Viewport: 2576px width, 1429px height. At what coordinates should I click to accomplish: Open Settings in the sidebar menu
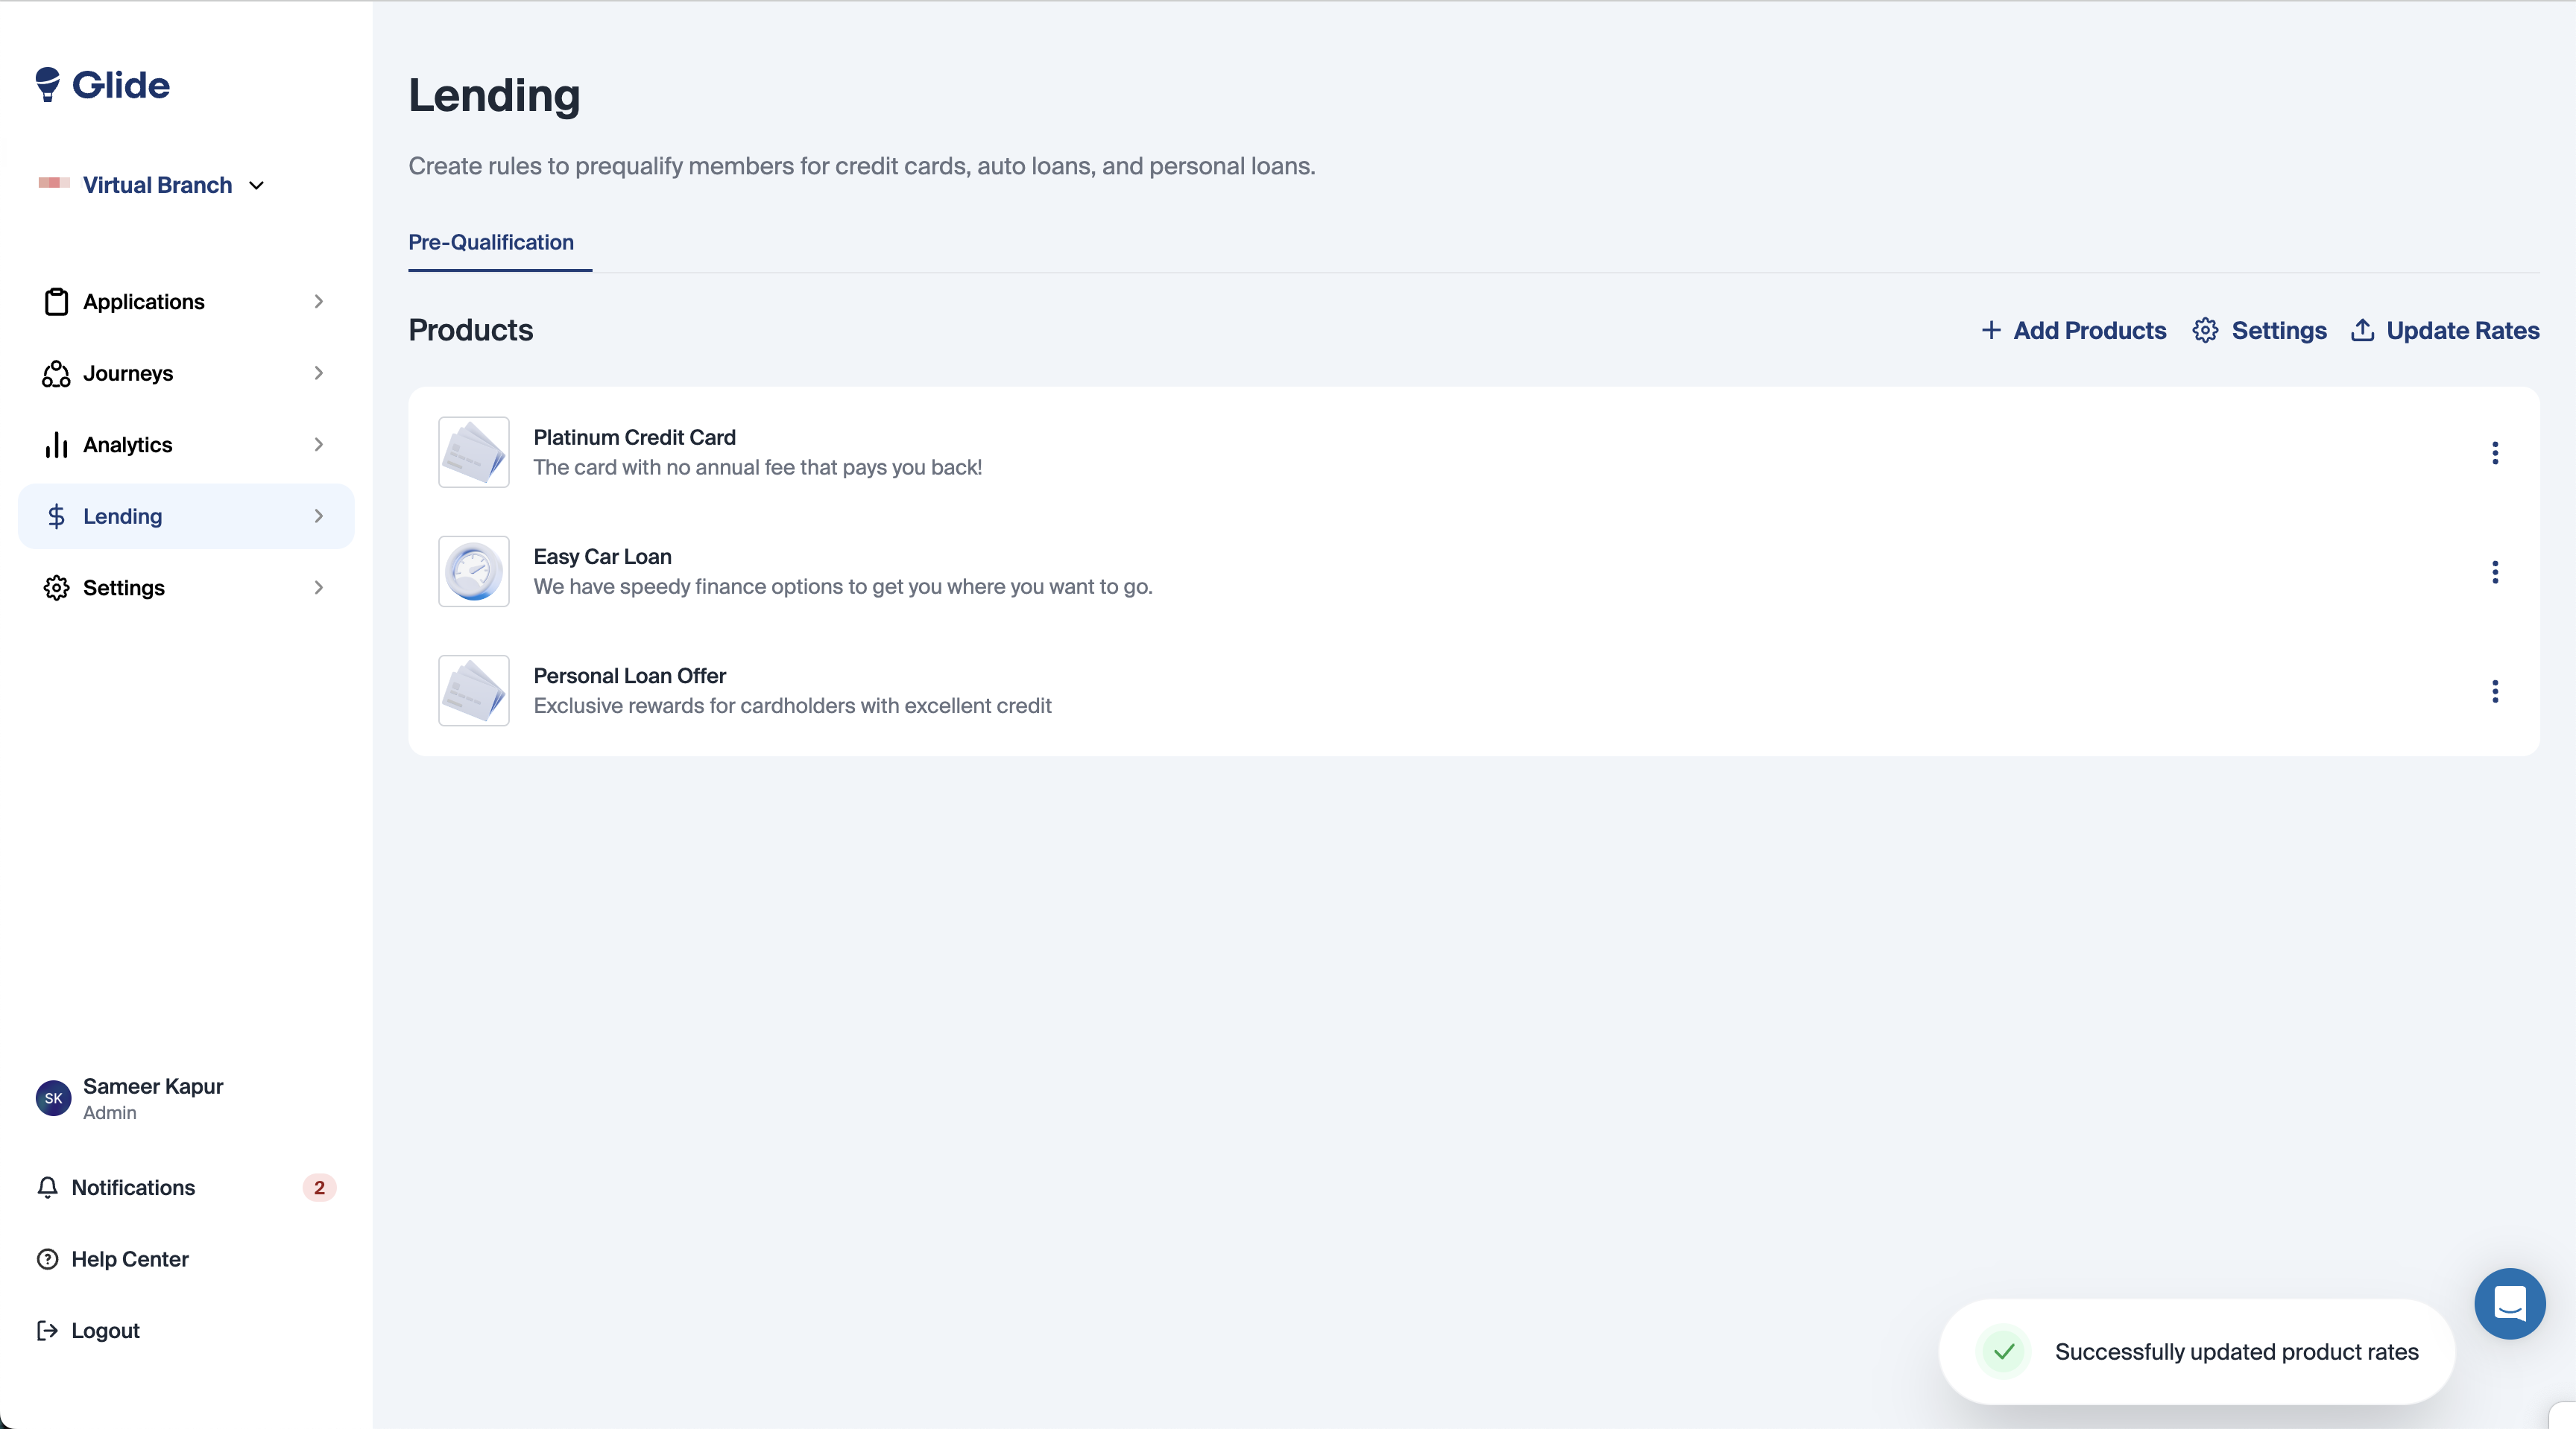185,588
